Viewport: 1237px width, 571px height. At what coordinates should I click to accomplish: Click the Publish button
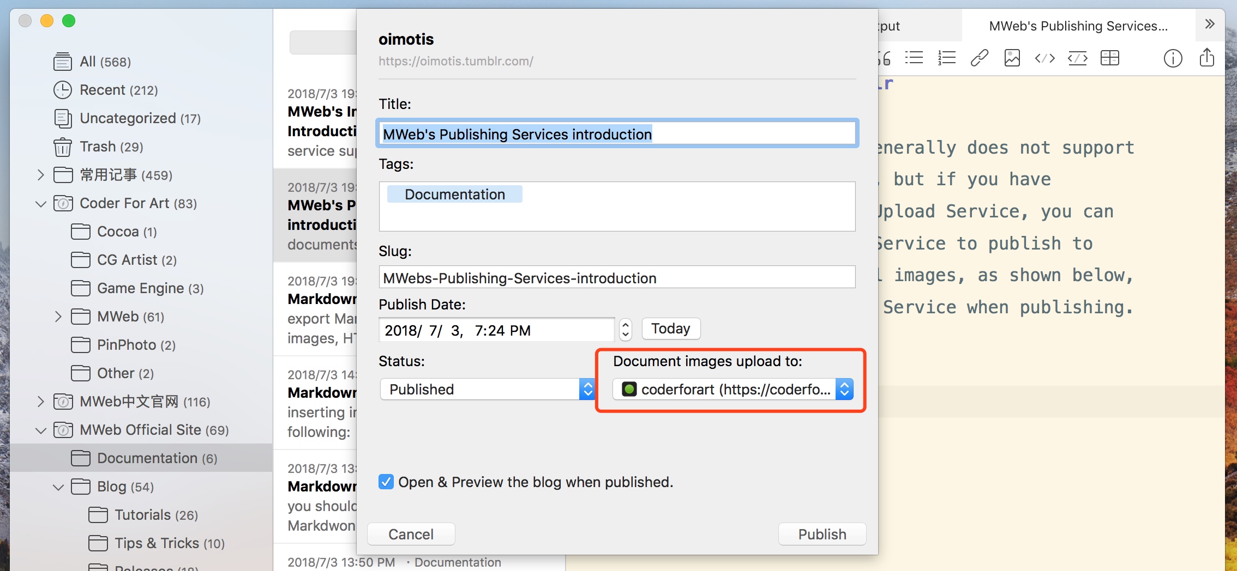[x=822, y=534]
